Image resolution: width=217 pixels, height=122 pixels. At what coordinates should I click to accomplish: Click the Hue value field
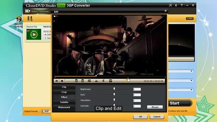click(137, 95)
